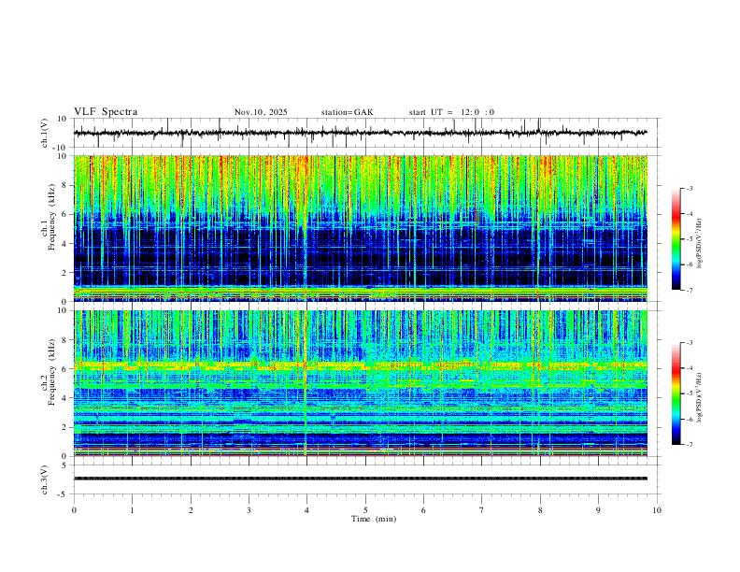Click time axis tick label "5"

click(365, 510)
